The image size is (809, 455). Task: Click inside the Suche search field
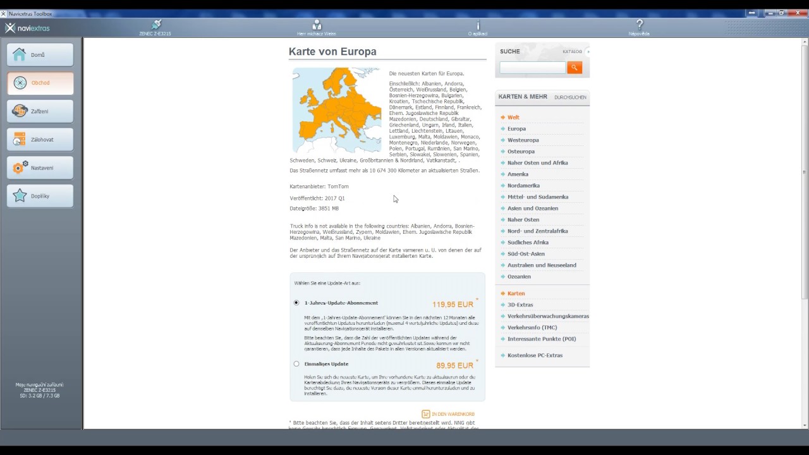click(x=533, y=67)
